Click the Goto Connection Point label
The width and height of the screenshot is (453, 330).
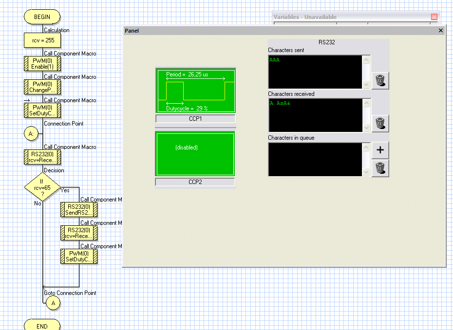click(70, 293)
